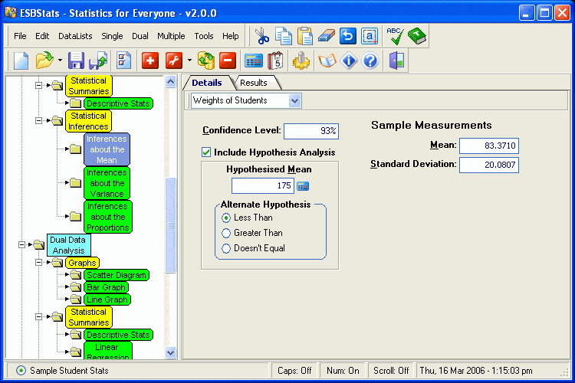
Task: Select the Doesn't Equal radio option
Action: pyautogui.click(x=226, y=248)
